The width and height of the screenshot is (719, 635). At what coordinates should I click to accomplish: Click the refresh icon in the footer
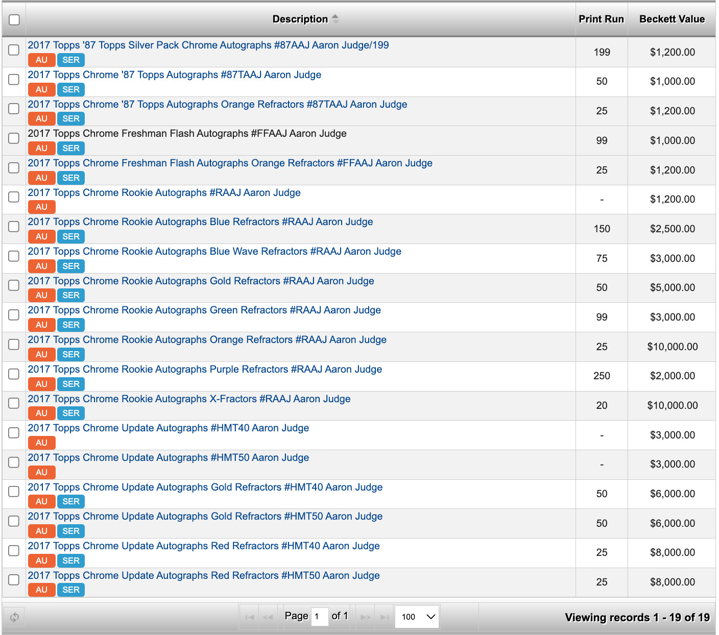click(14, 617)
